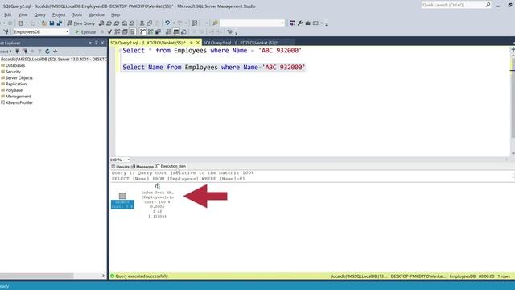The height and width of the screenshot is (290, 515).
Task: Open Object Explorer window position dropdown
Action: pos(90,43)
